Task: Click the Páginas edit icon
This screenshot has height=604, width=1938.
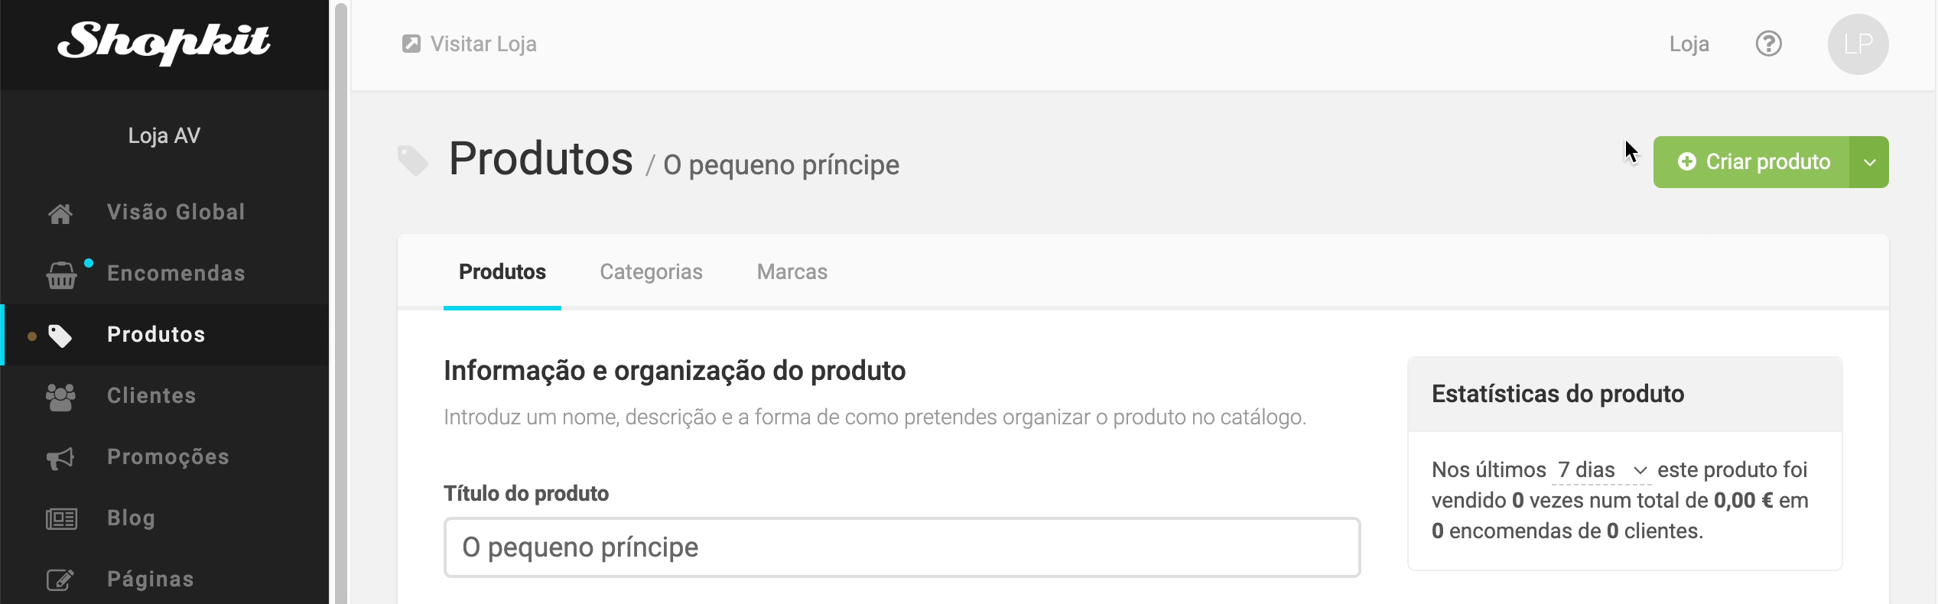Action: coord(60,580)
